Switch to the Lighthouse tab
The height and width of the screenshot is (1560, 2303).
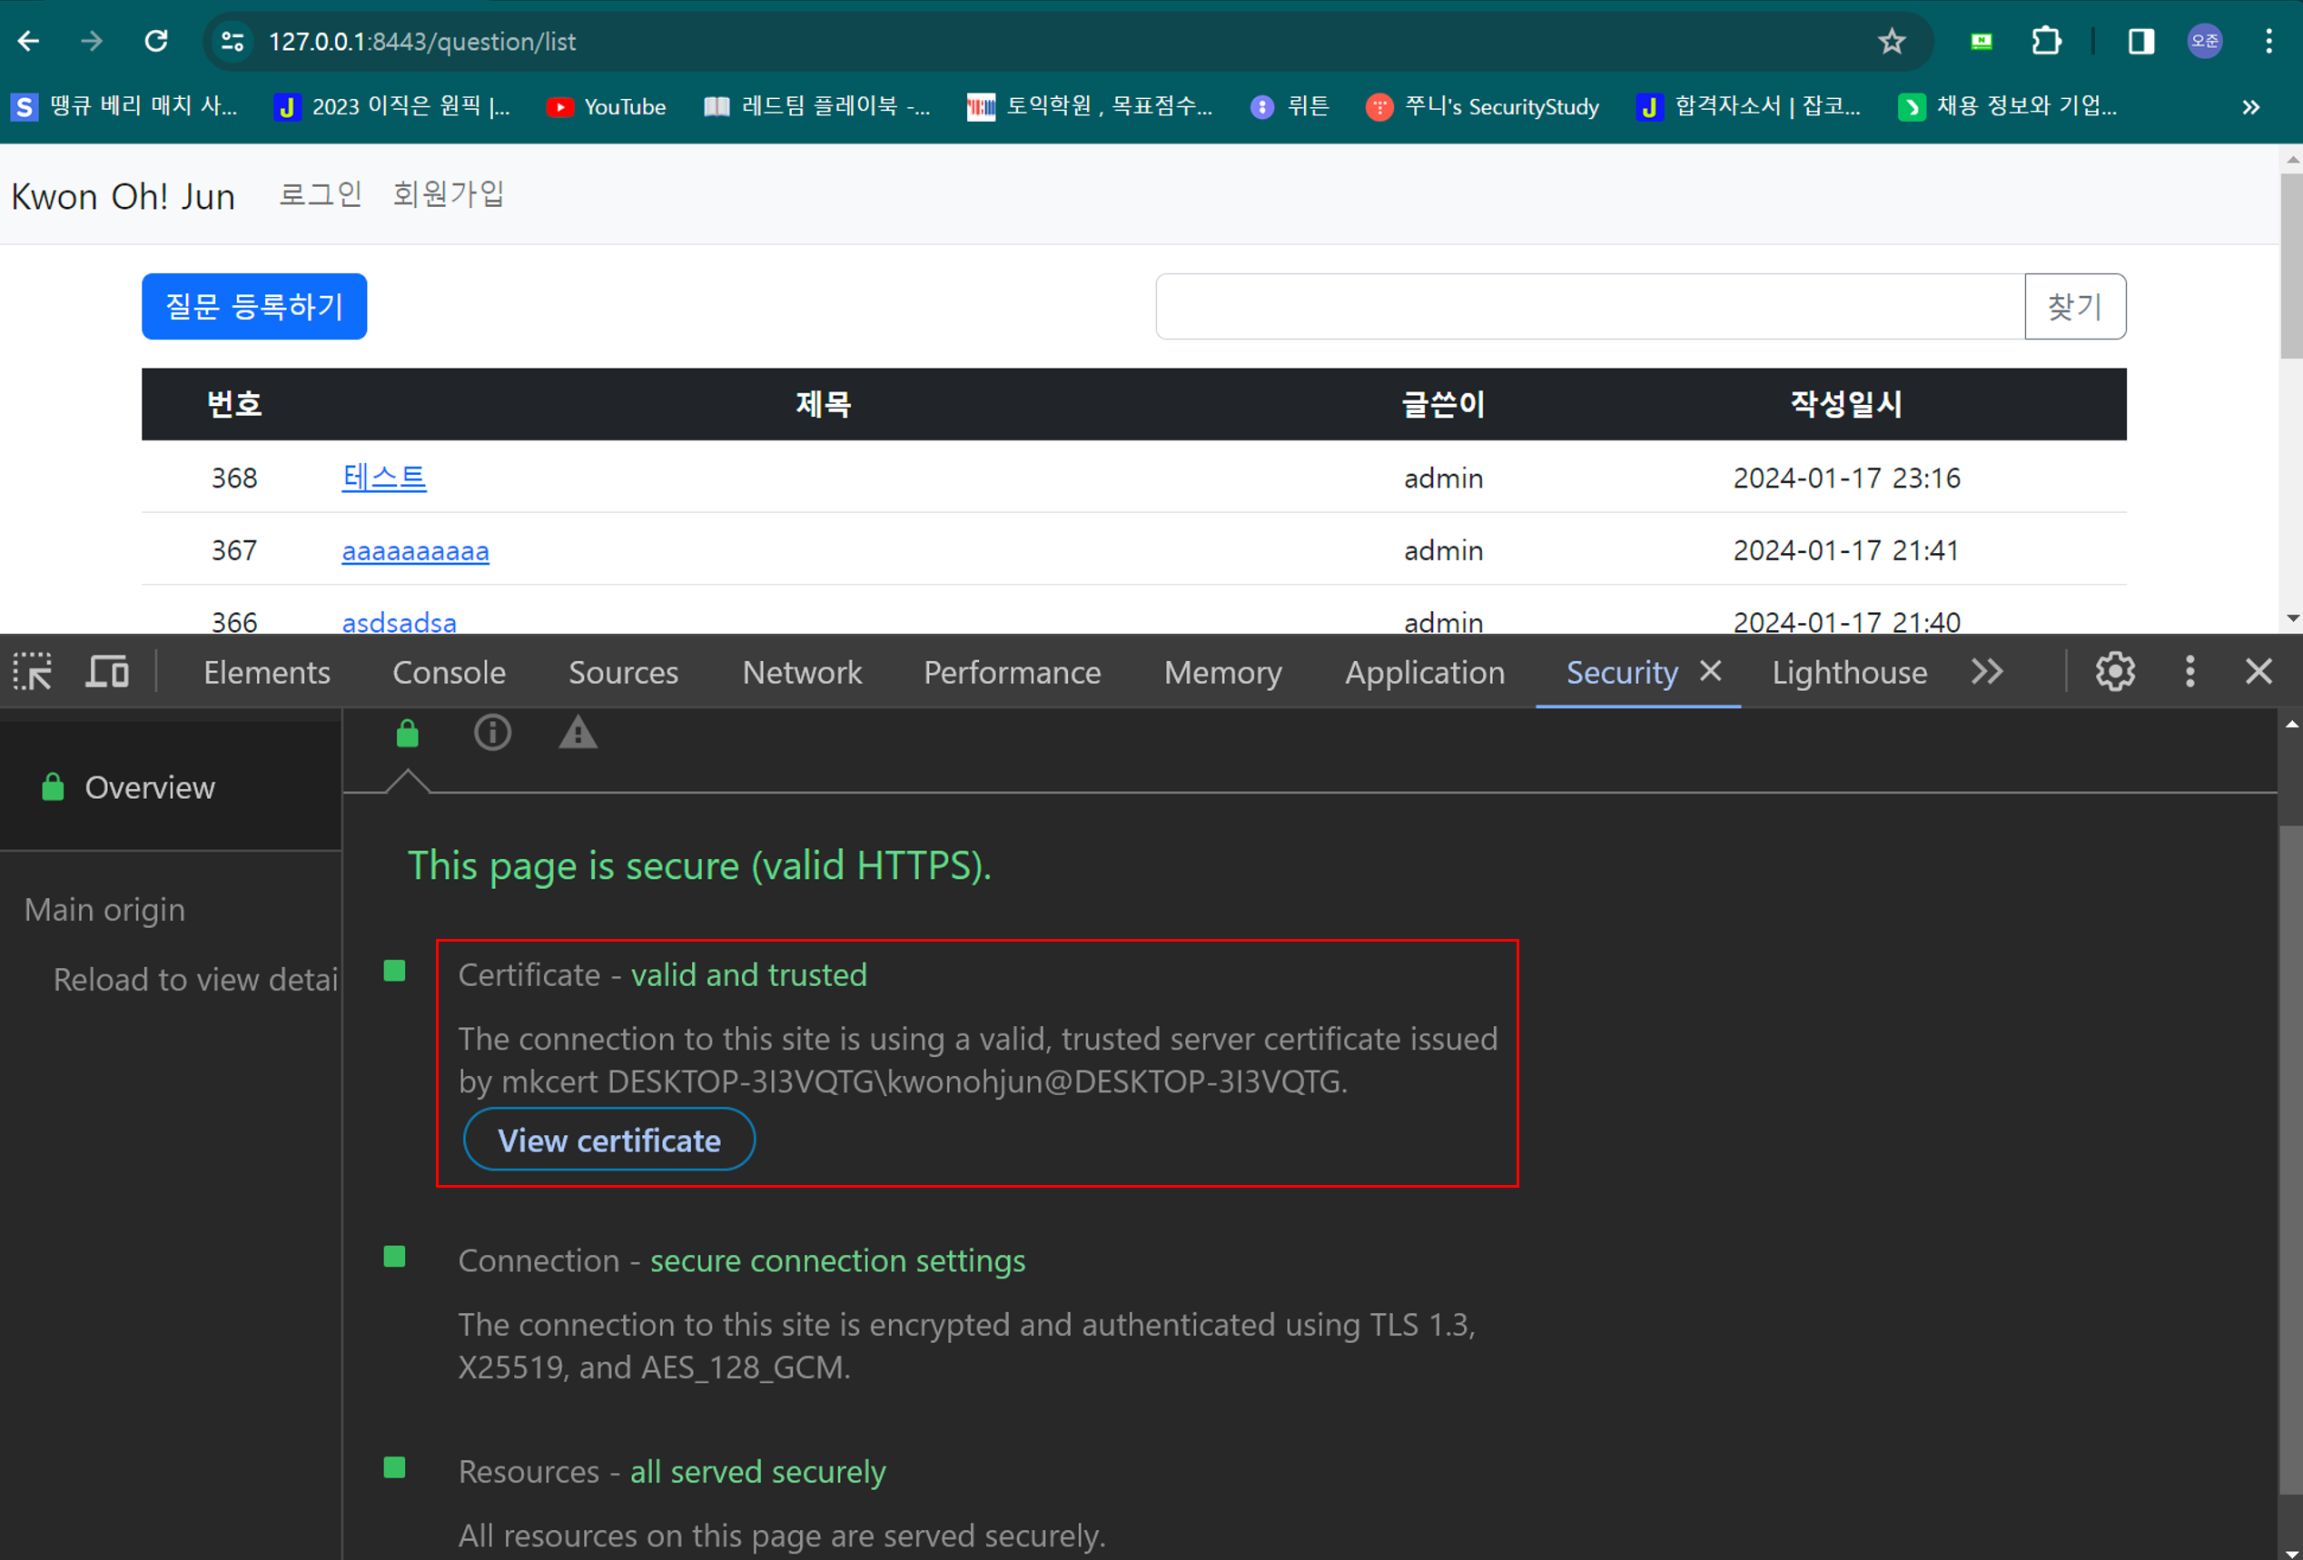pos(1849,673)
